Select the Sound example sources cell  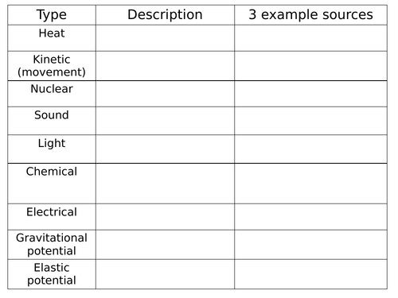coord(310,121)
